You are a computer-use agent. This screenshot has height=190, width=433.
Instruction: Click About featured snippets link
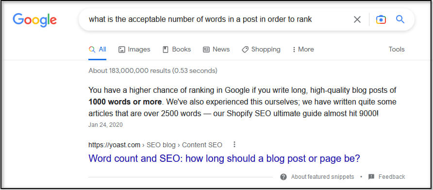pos(322,177)
